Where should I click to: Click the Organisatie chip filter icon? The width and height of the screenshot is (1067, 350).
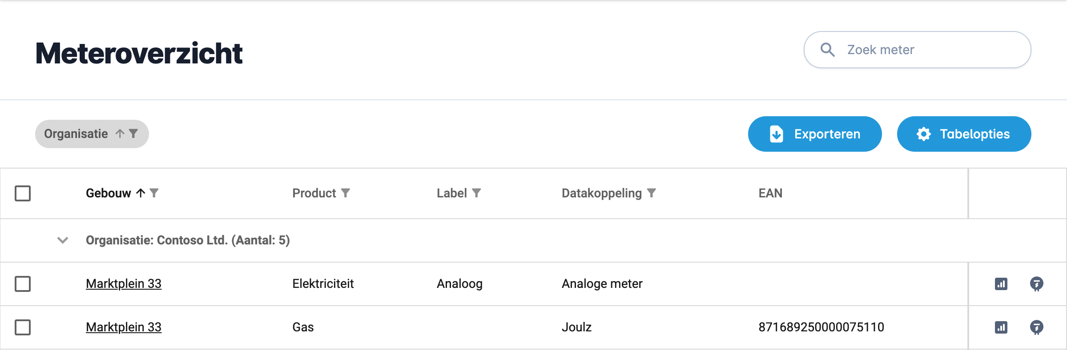[x=133, y=134]
